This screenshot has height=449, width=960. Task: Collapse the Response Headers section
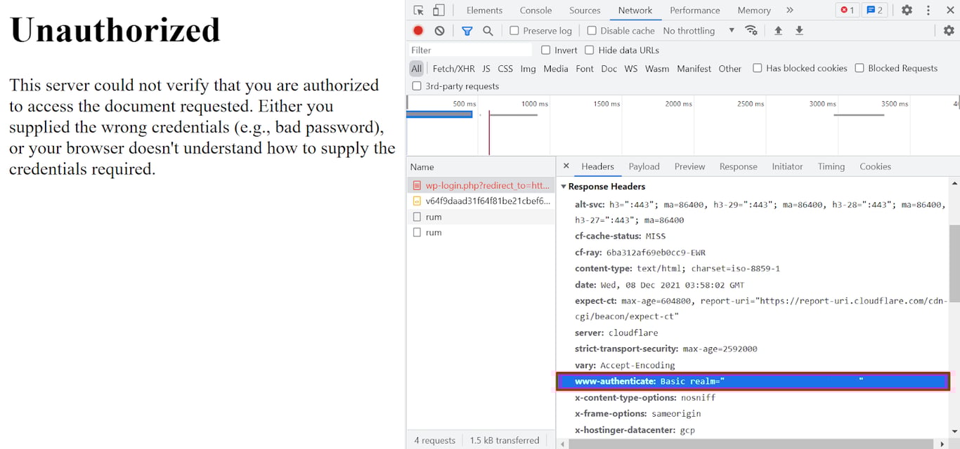[564, 186]
